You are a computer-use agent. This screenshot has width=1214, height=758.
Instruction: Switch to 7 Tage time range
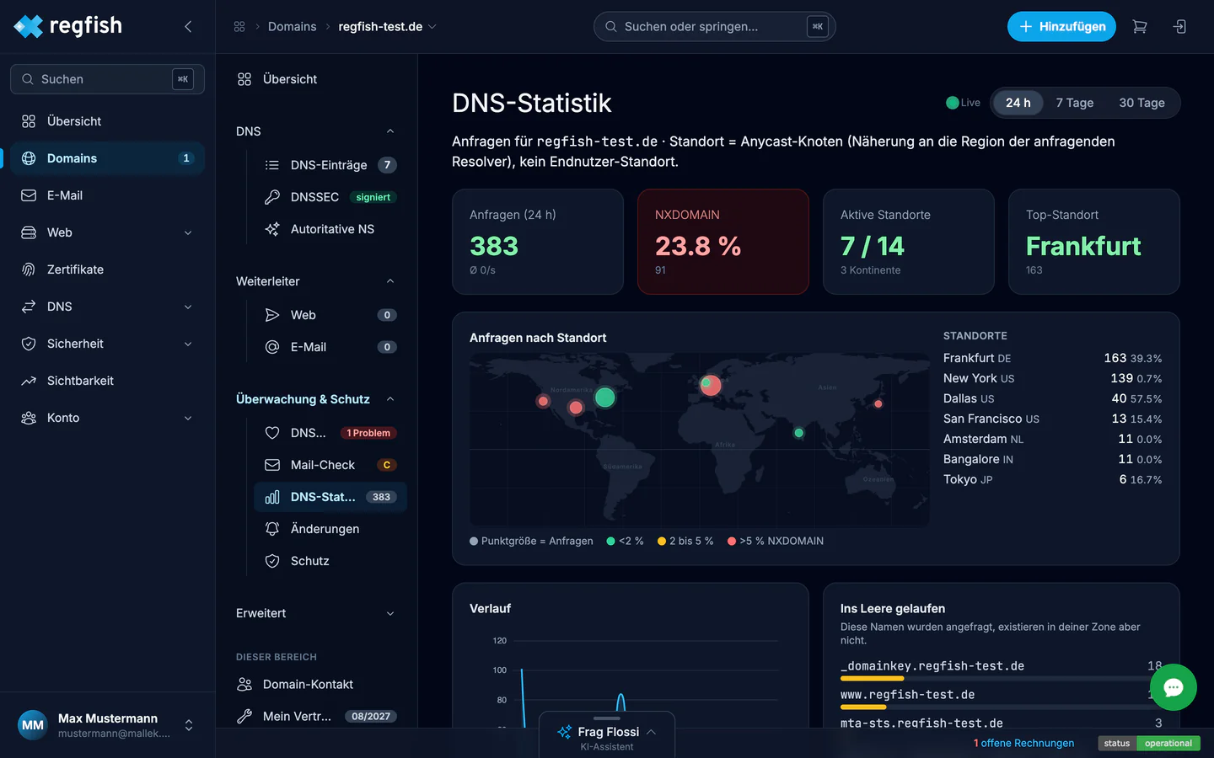coord(1074,103)
